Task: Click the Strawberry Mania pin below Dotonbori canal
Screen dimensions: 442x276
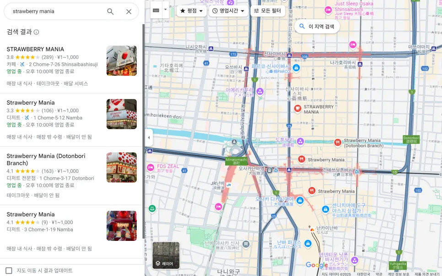Action: [302, 159]
